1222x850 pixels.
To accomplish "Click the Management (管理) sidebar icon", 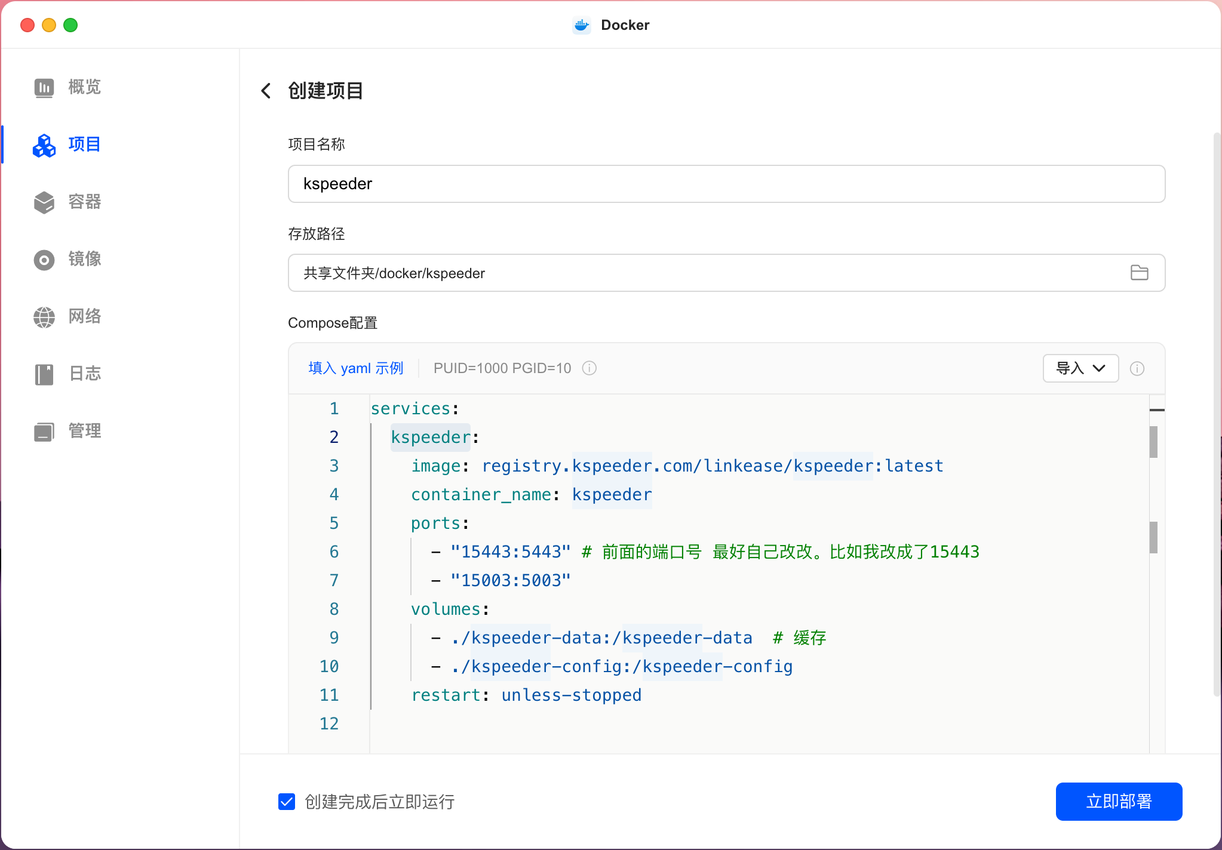I will 44,432.
